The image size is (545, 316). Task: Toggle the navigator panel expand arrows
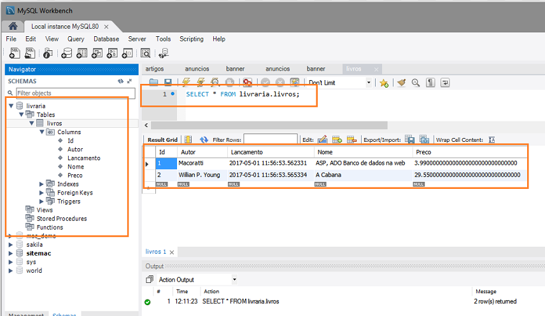pos(130,81)
